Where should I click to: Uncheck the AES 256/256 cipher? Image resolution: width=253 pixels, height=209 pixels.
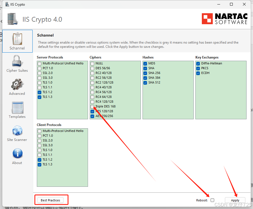[92, 116]
